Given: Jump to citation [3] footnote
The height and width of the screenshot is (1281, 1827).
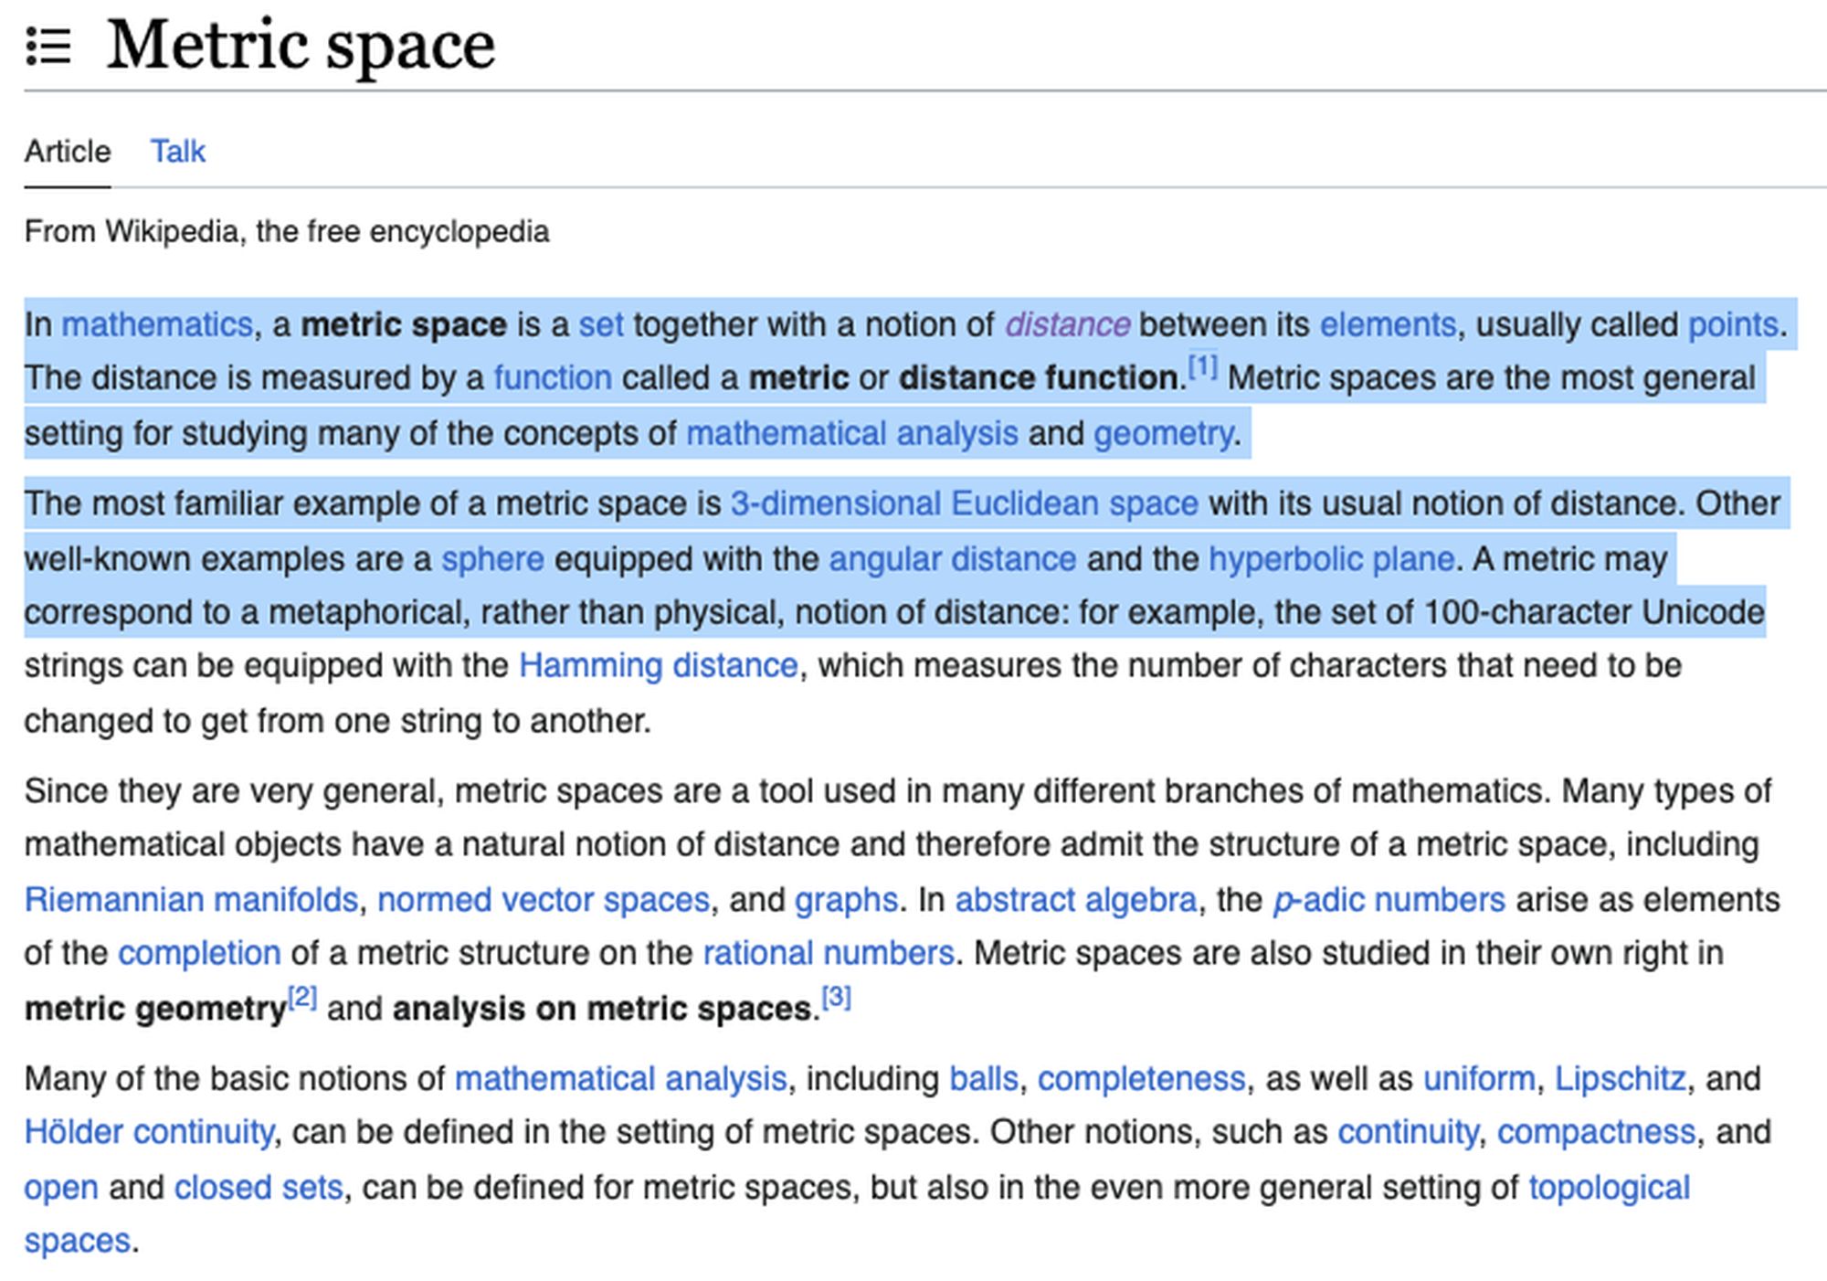Looking at the screenshot, I should (836, 999).
